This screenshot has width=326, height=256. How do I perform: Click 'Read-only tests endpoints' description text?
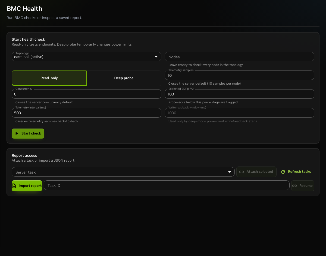(72, 44)
